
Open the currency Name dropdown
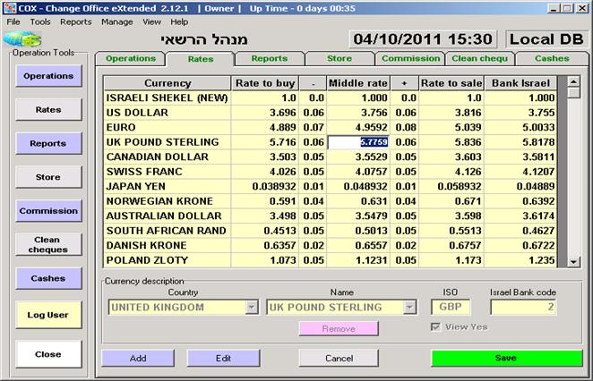(409, 308)
